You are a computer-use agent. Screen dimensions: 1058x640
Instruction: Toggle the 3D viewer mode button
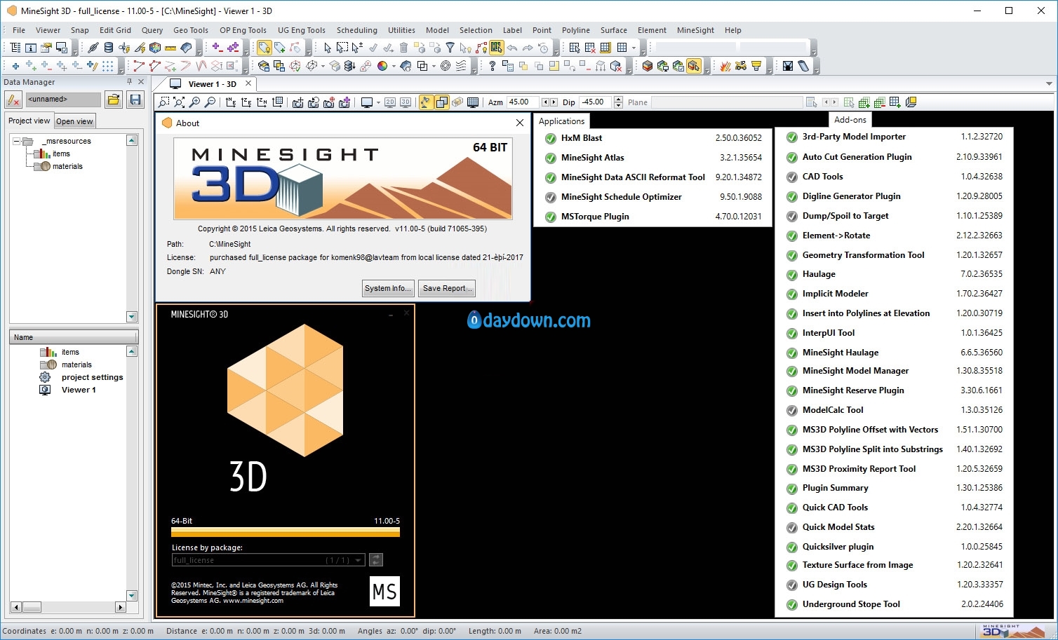(406, 102)
